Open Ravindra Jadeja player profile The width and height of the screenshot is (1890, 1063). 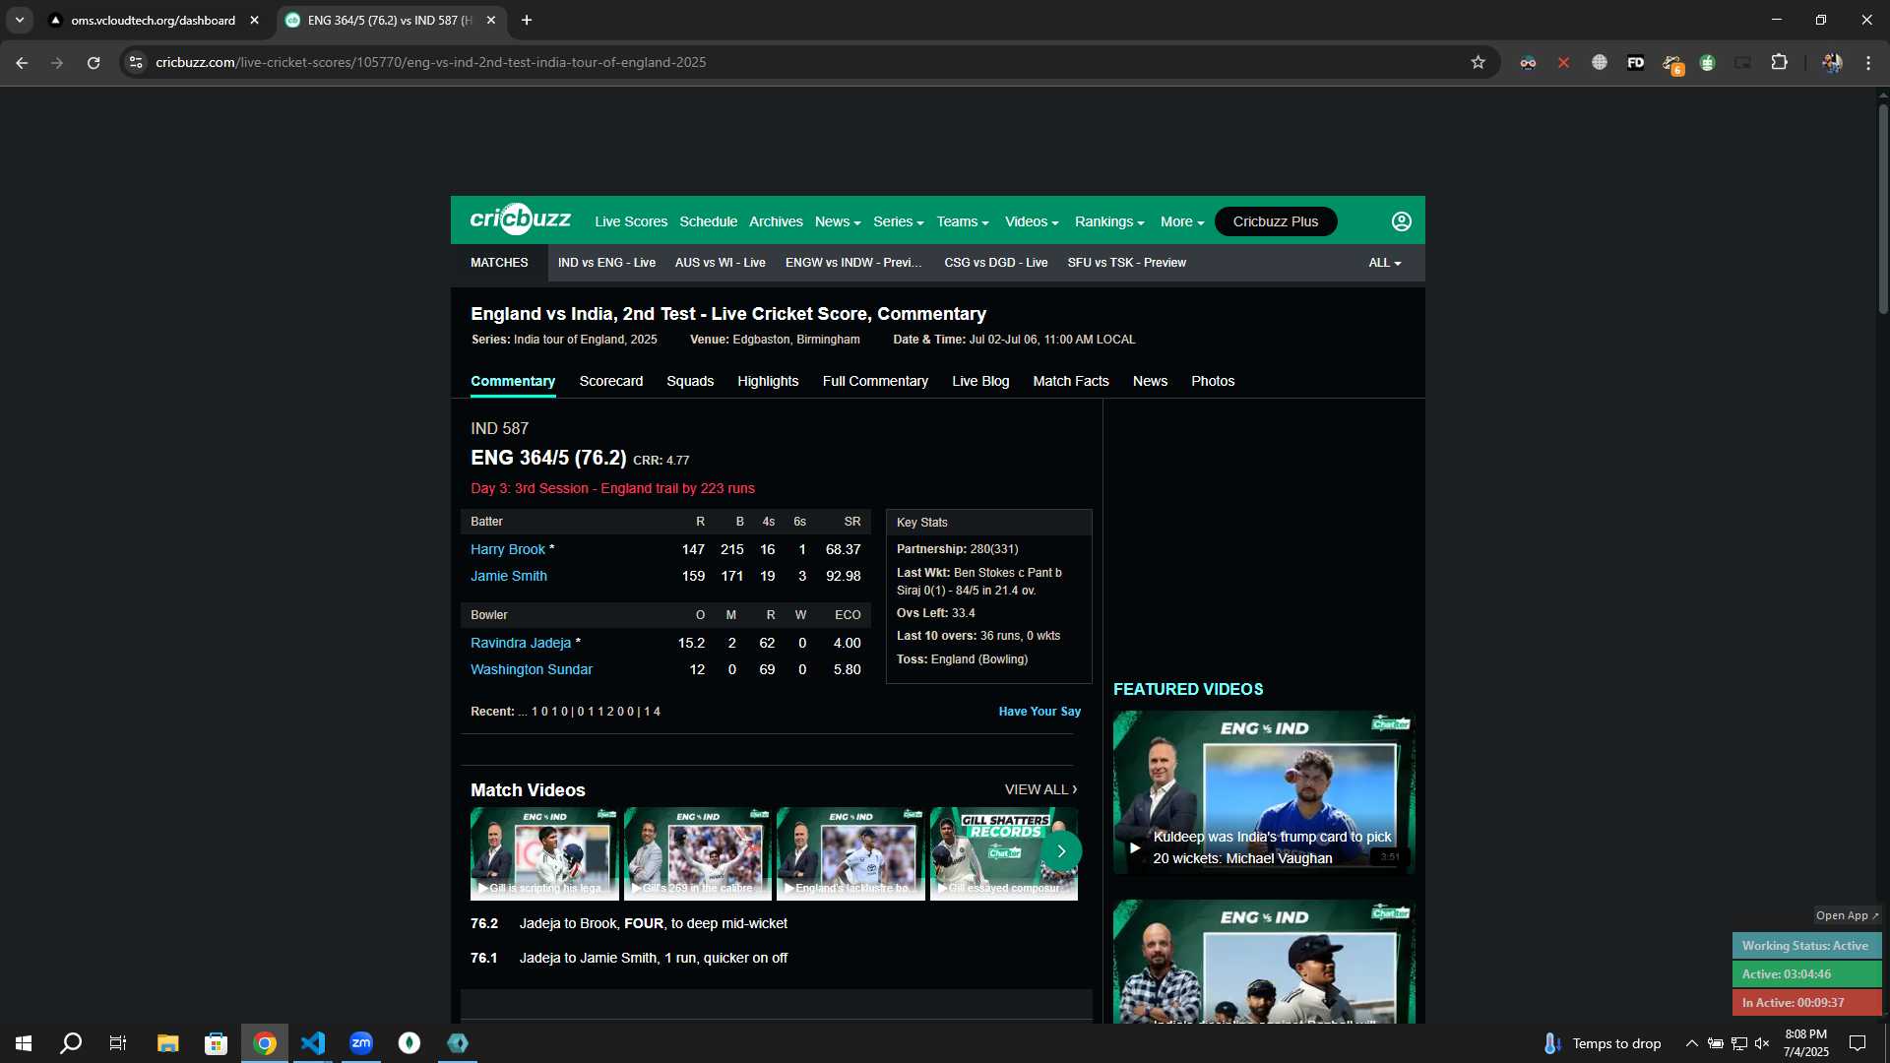point(520,643)
